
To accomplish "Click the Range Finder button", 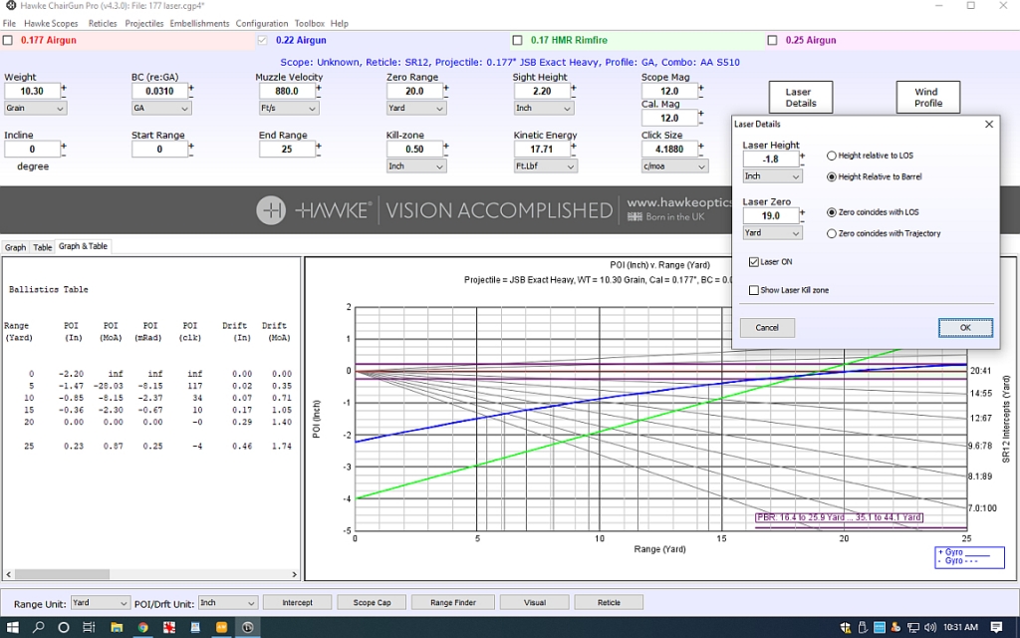I will (x=453, y=603).
